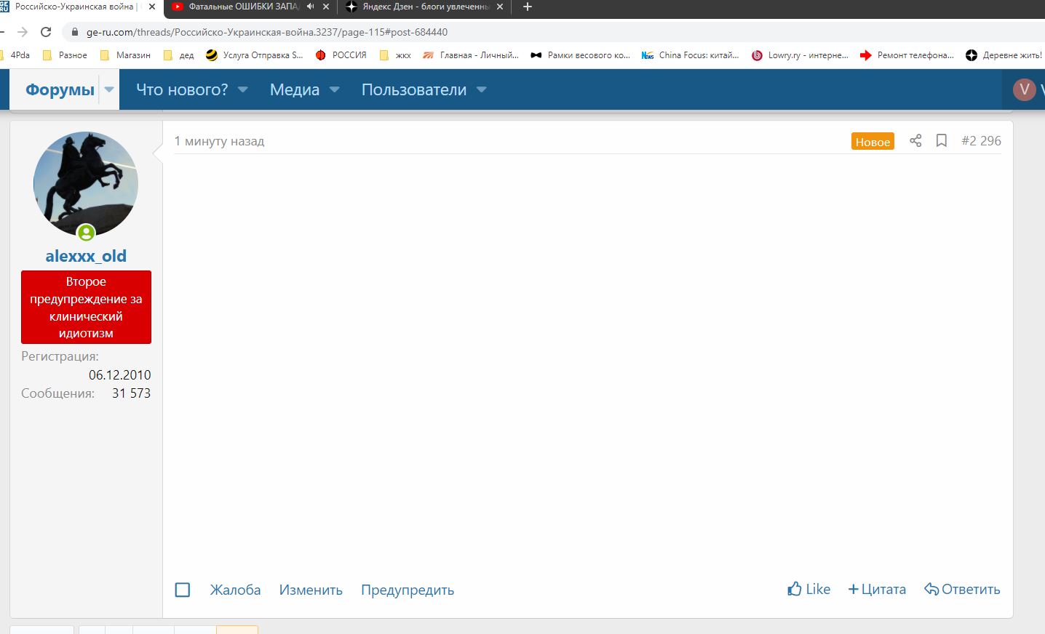Click the user account avatar V

[x=1024, y=89]
